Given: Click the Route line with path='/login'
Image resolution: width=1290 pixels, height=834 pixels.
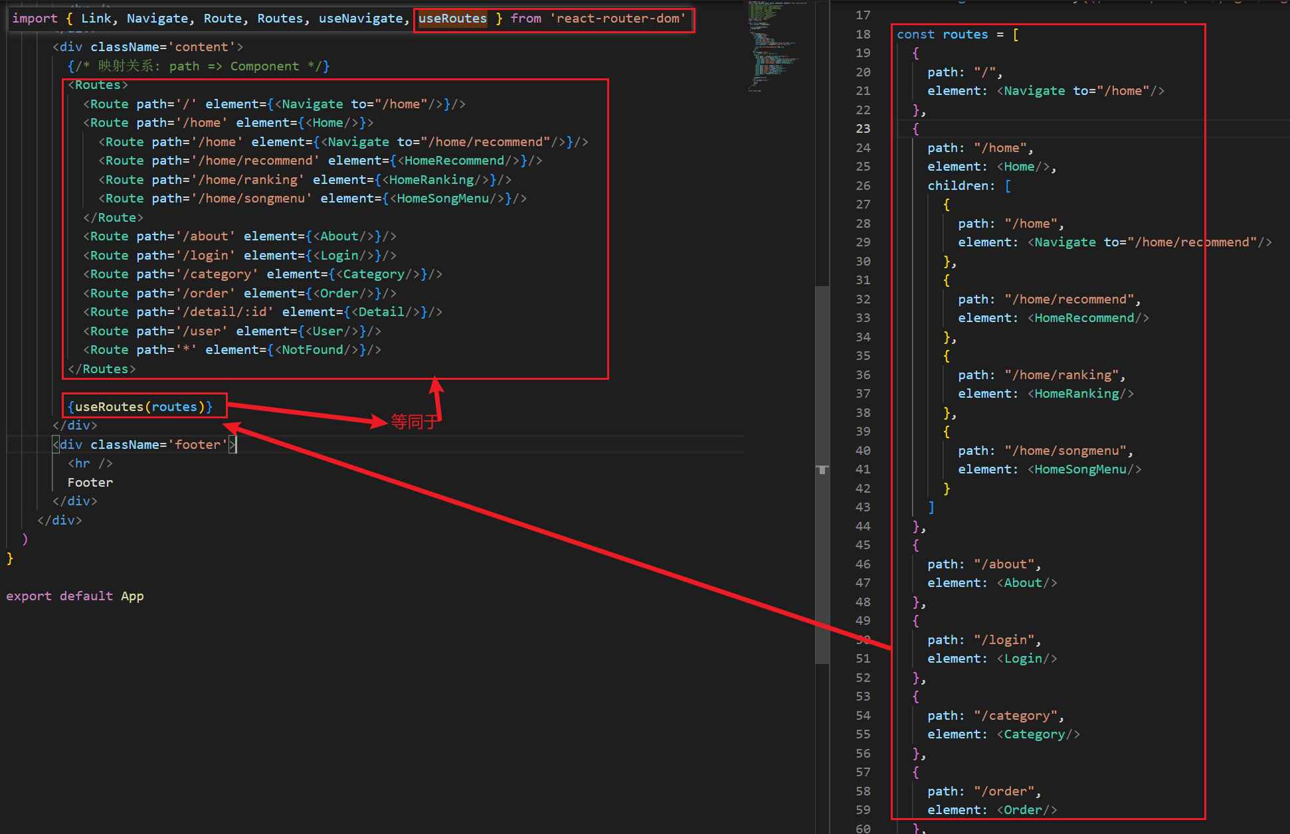Looking at the screenshot, I should (x=240, y=256).
